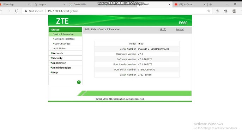The width and height of the screenshot is (242, 136).
Task: Click the address bar URL 192.168.1.1/start.ghtml
Action: point(62,11)
